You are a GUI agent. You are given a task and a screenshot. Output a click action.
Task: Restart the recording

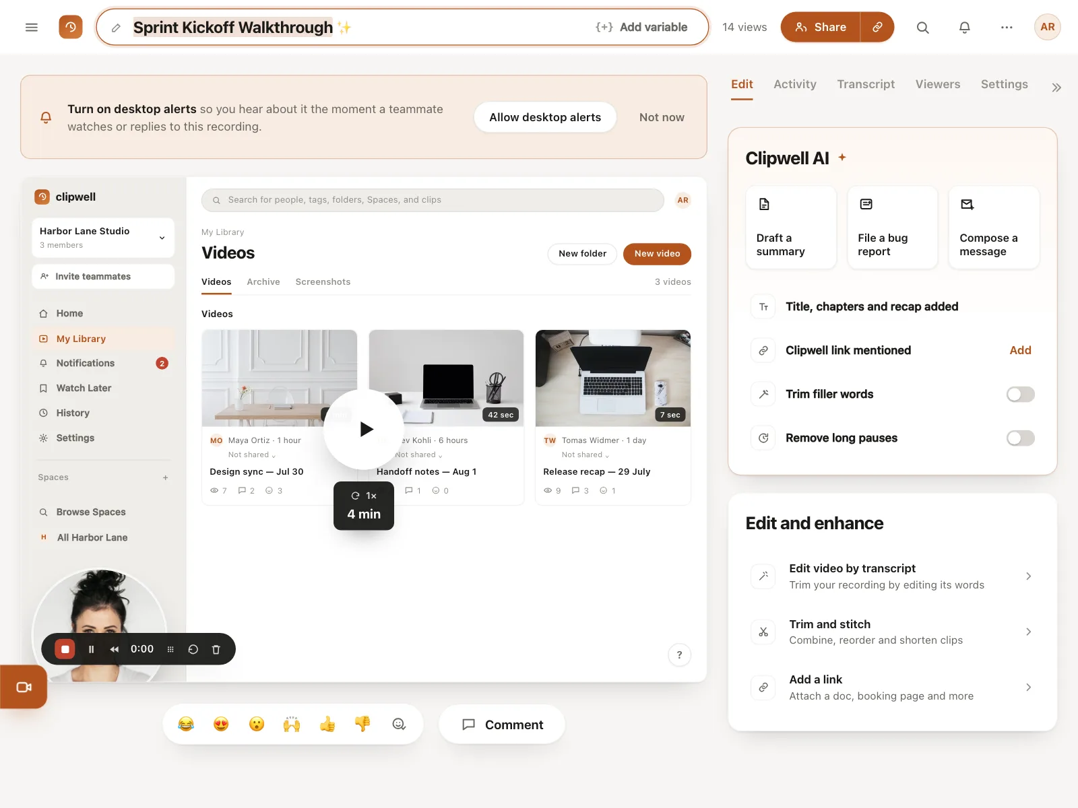click(193, 649)
